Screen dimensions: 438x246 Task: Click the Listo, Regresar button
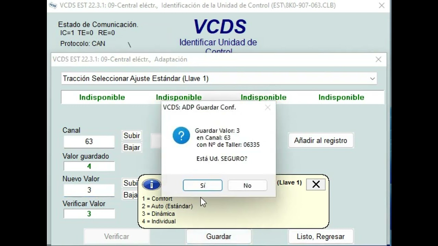(x=321, y=236)
